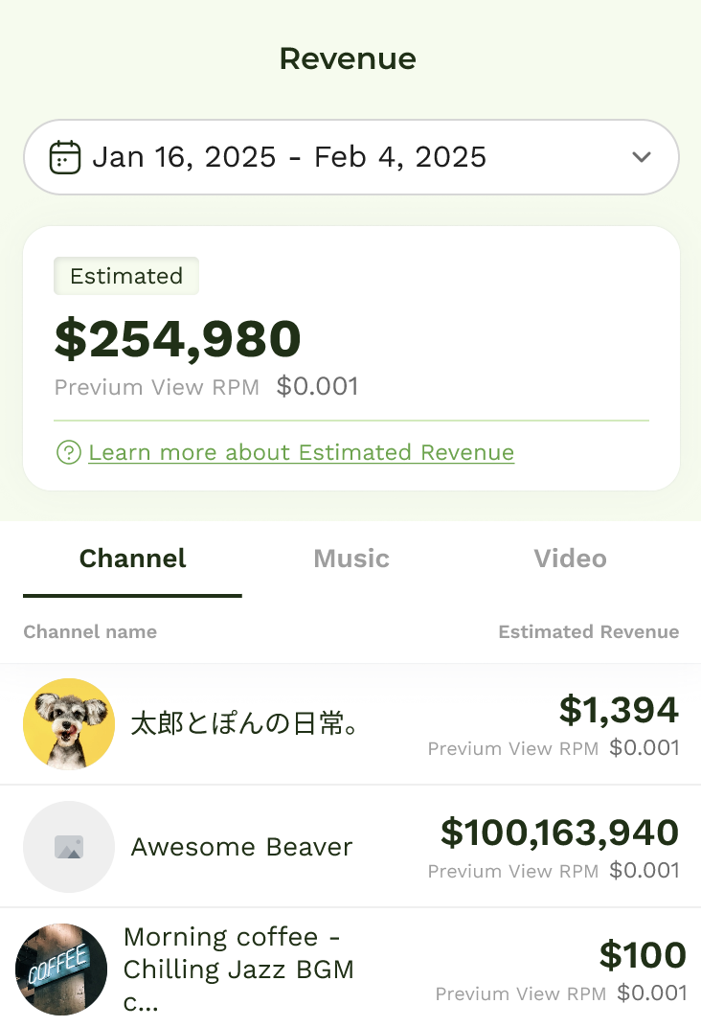Screen dimensions: 701x1027
Task: Select the Channel tab
Action: (132, 559)
